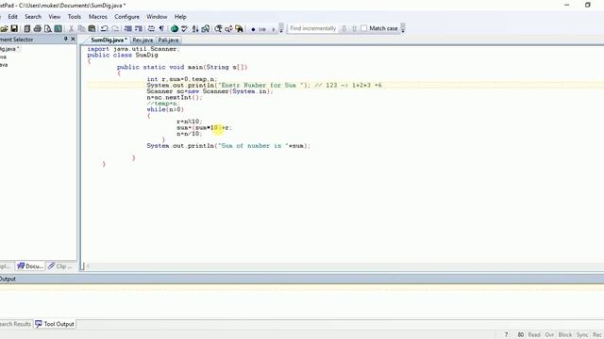This screenshot has height=339, width=604.
Task: Click the Ovr indicator in status bar
Action: [549, 335]
